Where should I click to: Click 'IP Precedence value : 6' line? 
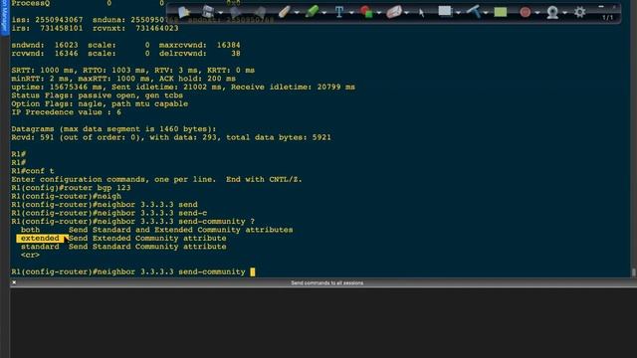point(67,112)
